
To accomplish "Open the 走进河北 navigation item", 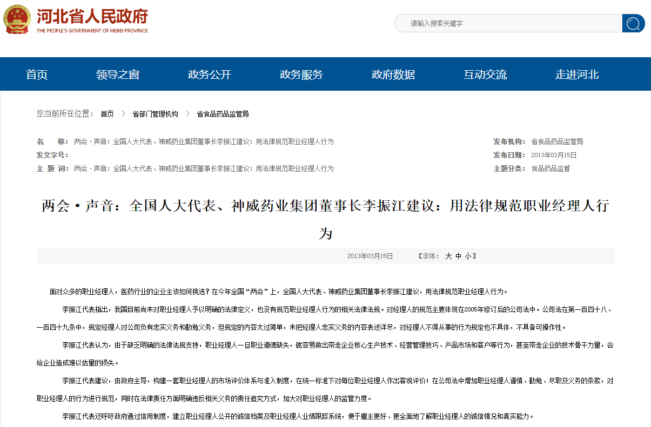I will tap(577, 74).
